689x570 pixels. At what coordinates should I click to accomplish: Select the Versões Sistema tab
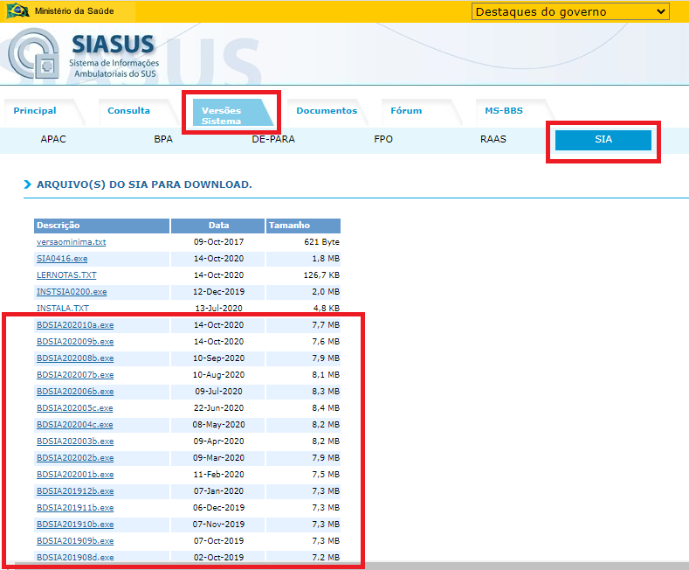[x=222, y=115]
